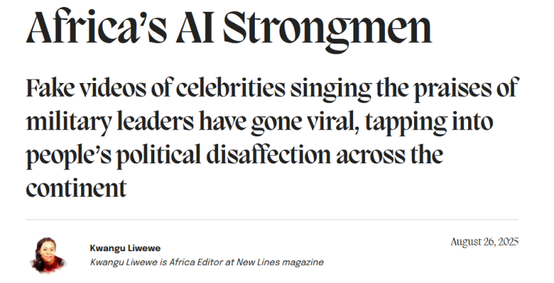Click the author's portrait avatar
The height and width of the screenshot is (283, 554).
coord(48,255)
